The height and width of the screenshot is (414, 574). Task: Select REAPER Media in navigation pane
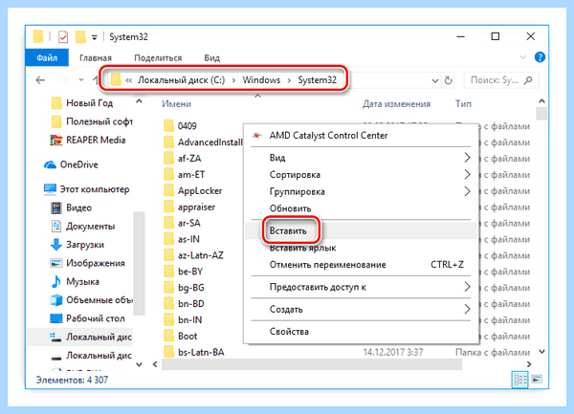click(87, 141)
